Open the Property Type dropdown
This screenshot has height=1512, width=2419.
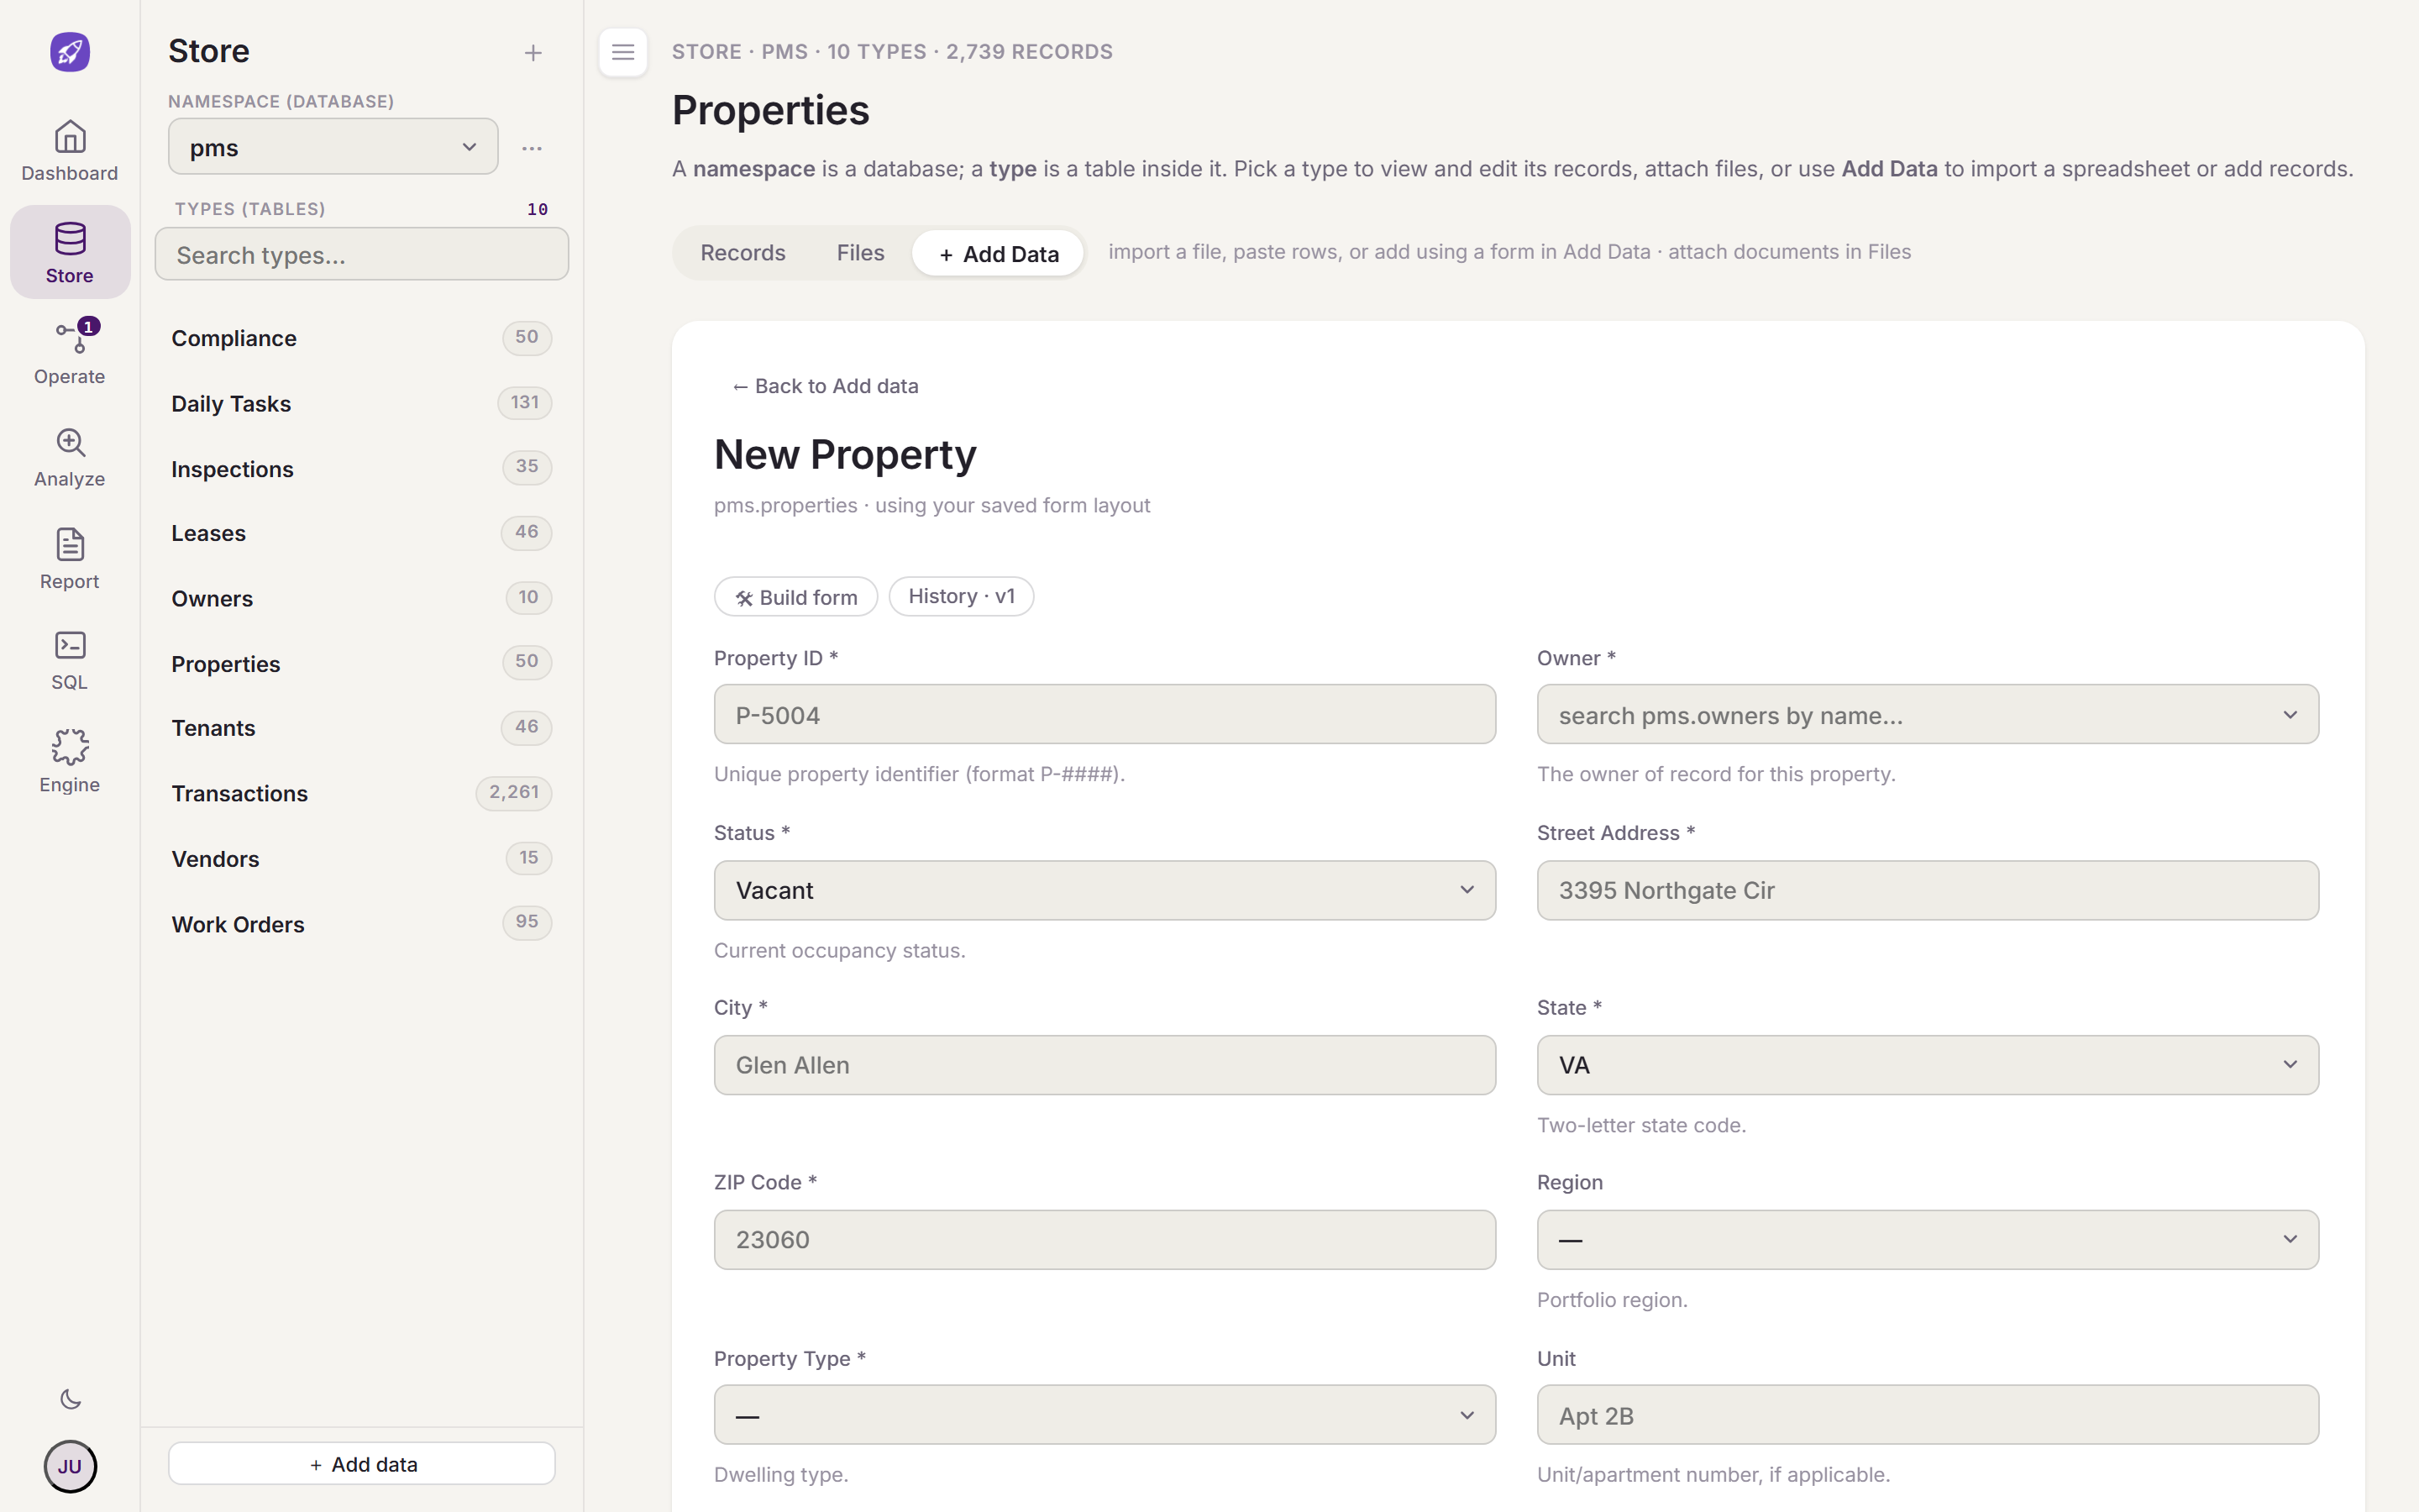click(1105, 1415)
